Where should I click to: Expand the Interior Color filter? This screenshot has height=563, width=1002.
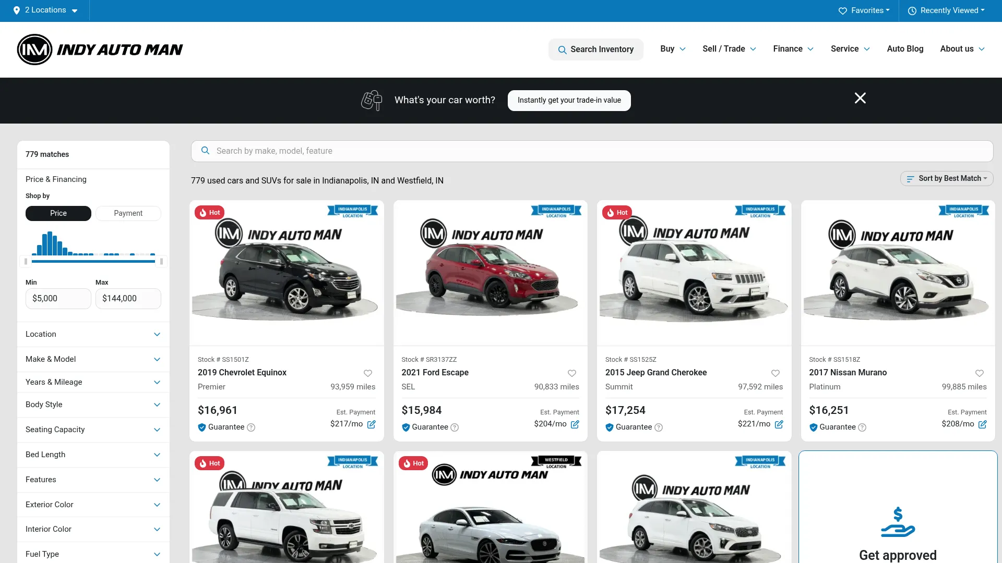tap(93, 529)
